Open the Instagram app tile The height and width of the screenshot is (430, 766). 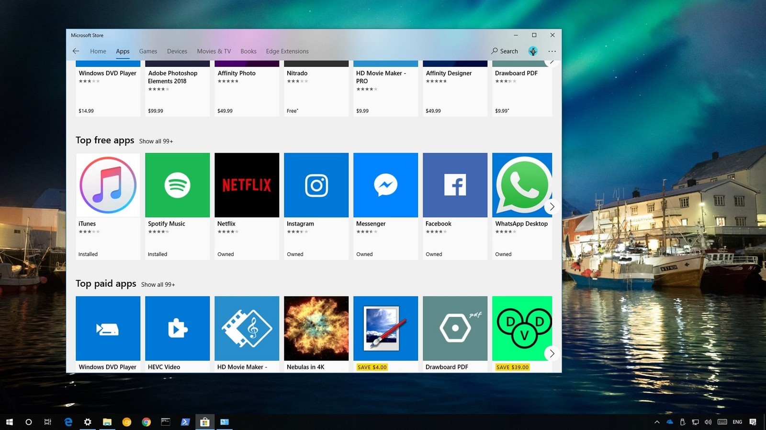pos(316,185)
